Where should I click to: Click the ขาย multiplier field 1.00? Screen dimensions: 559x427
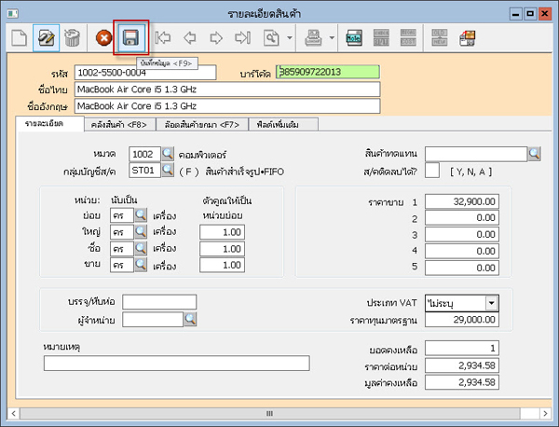tap(222, 265)
